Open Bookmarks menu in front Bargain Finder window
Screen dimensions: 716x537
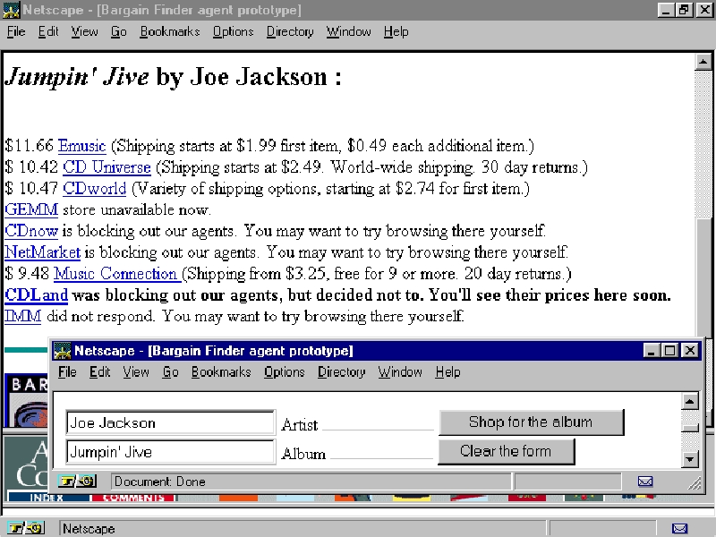pyautogui.click(x=221, y=372)
